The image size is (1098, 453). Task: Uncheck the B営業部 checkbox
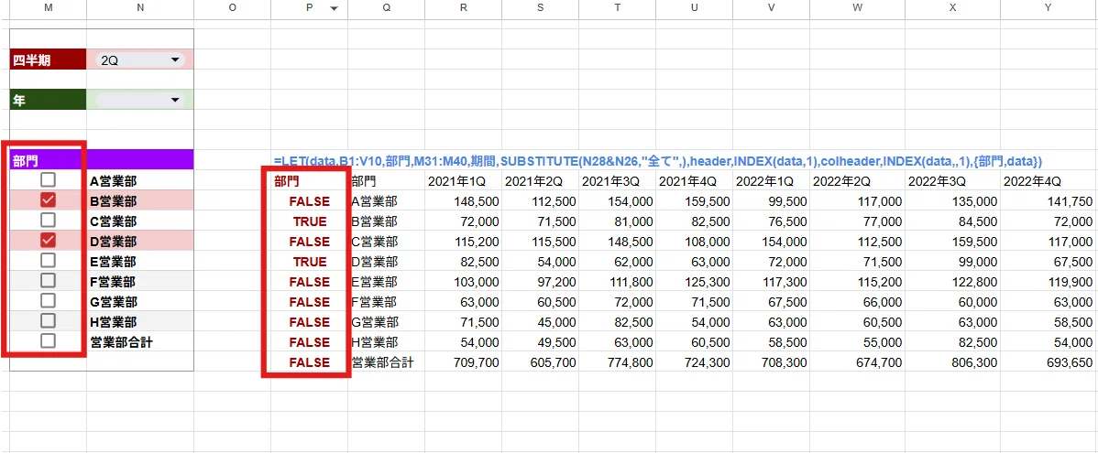pyautogui.click(x=48, y=200)
